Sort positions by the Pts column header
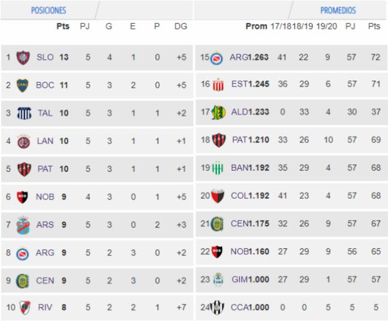The image size is (388, 323). pos(63,26)
